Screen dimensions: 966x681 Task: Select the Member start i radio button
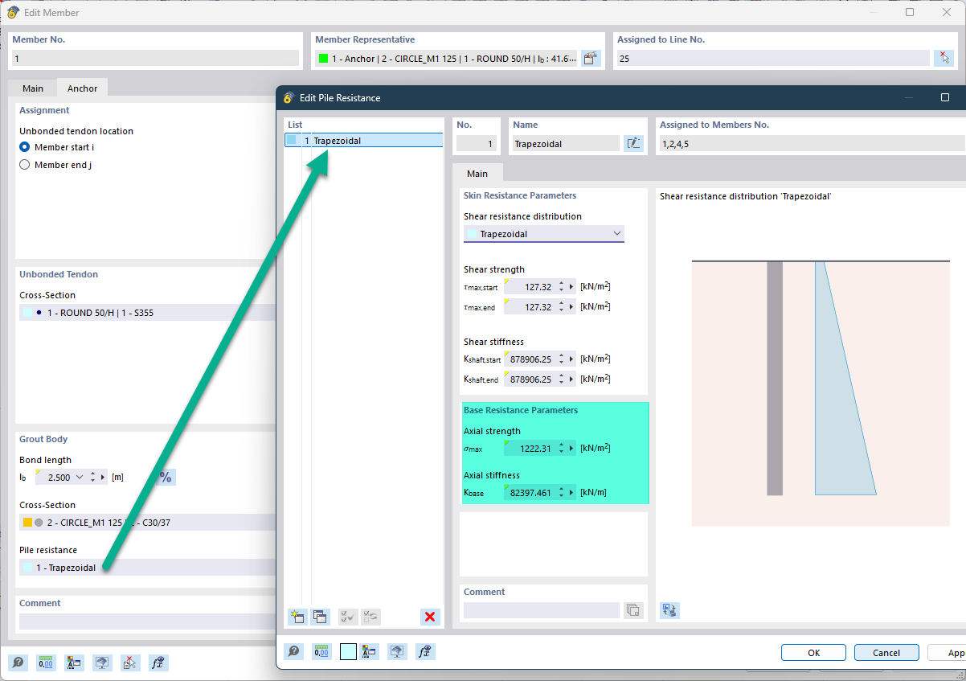pyautogui.click(x=25, y=147)
